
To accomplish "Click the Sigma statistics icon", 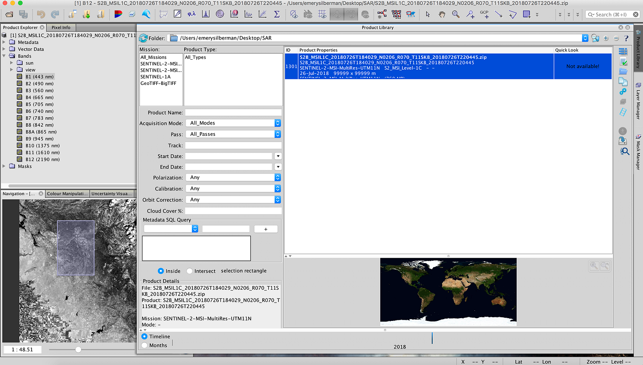I will coord(276,14).
